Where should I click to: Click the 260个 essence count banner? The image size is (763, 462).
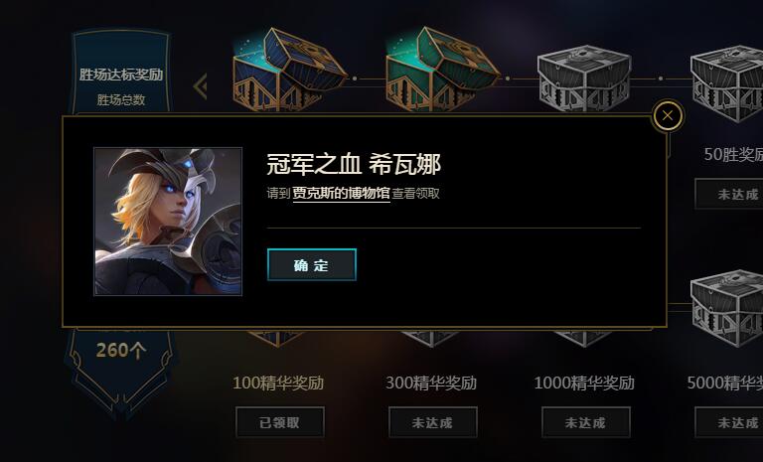[120, 350]
